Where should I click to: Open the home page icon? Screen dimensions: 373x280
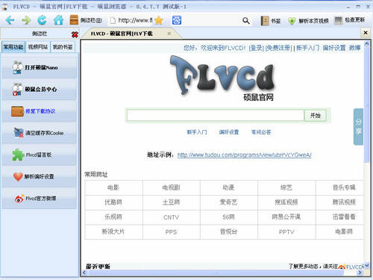click(x=58, y=20)
